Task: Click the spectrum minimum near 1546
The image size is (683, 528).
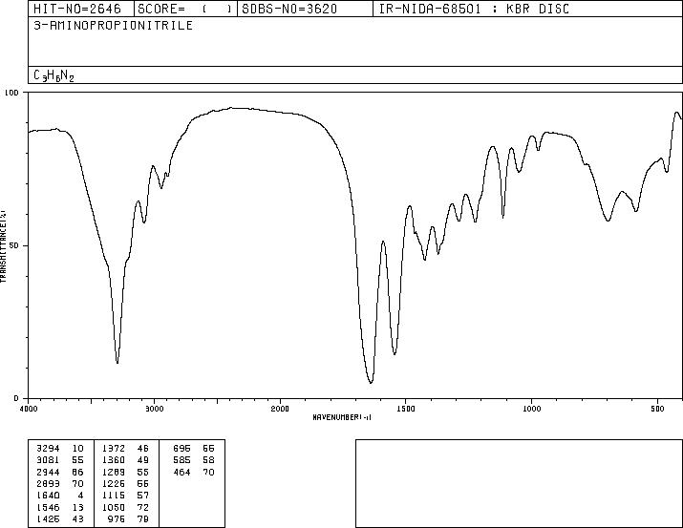Action: point(395,353)
